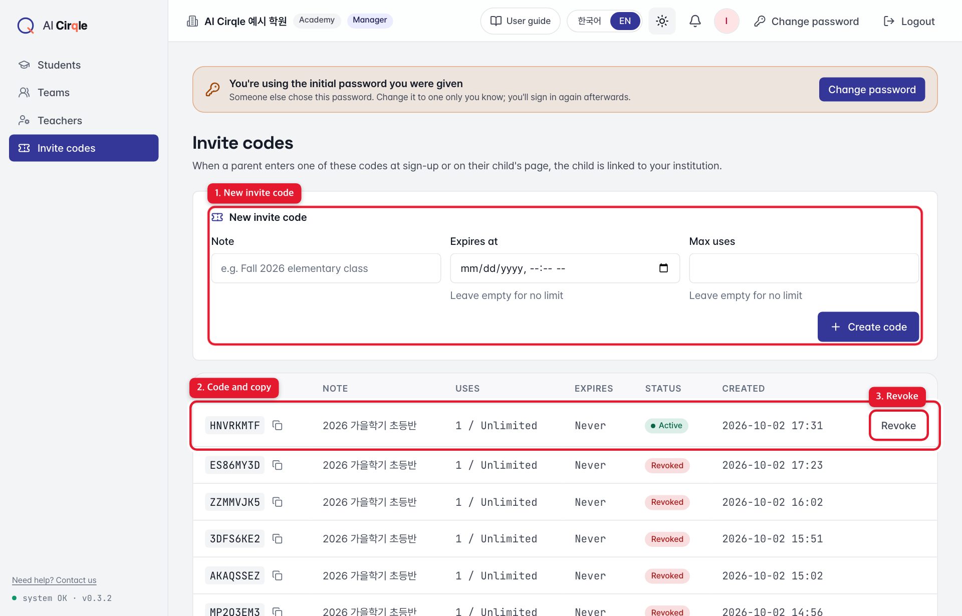Click the Manager role badge
Screen dimensions: 962x616
tap(370, 20)
